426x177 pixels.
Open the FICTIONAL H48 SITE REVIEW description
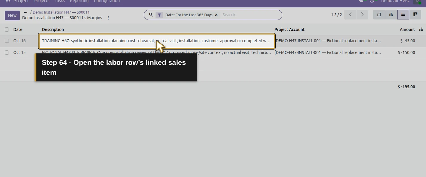(x=157, y=53)
